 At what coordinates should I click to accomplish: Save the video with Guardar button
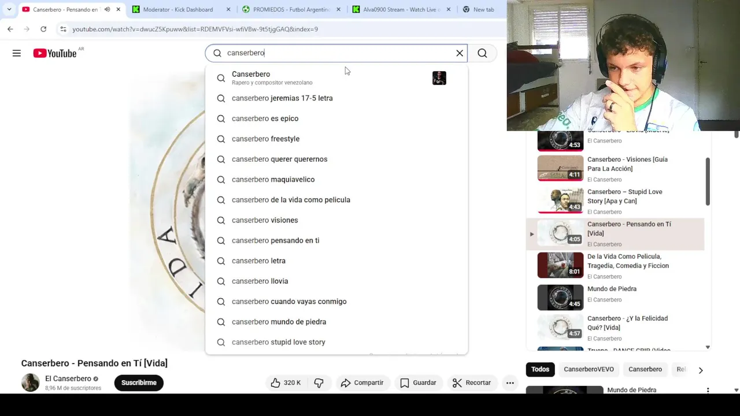[x=418, y=382]
